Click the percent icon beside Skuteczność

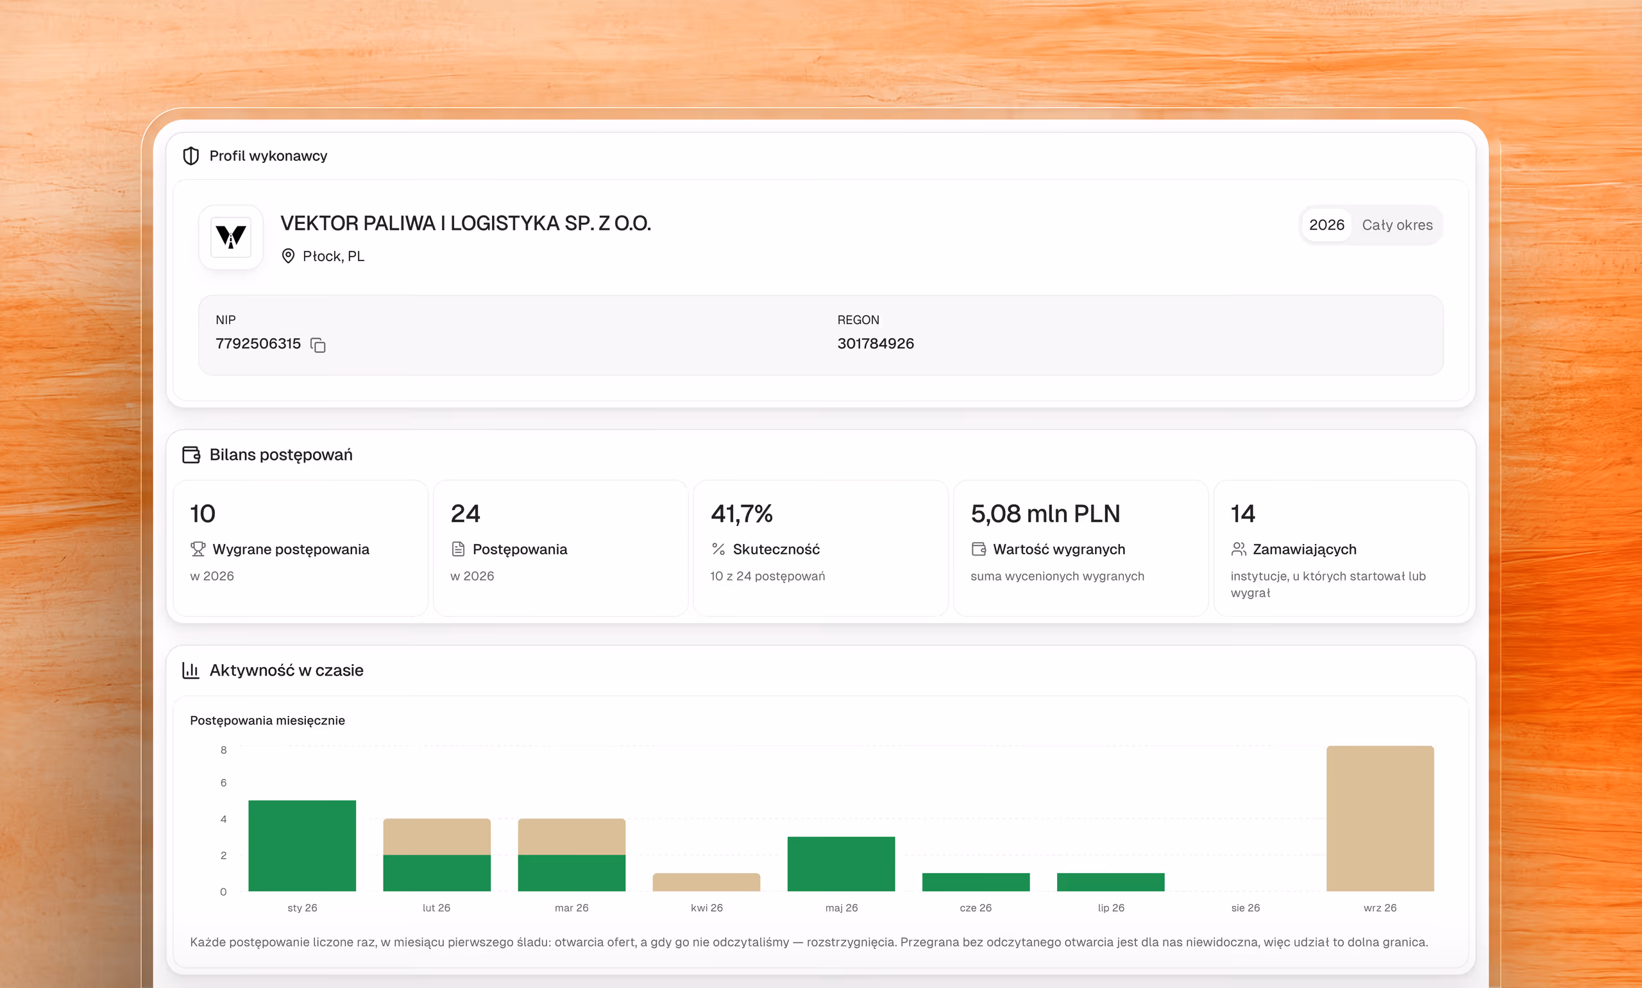click(718, 549)
